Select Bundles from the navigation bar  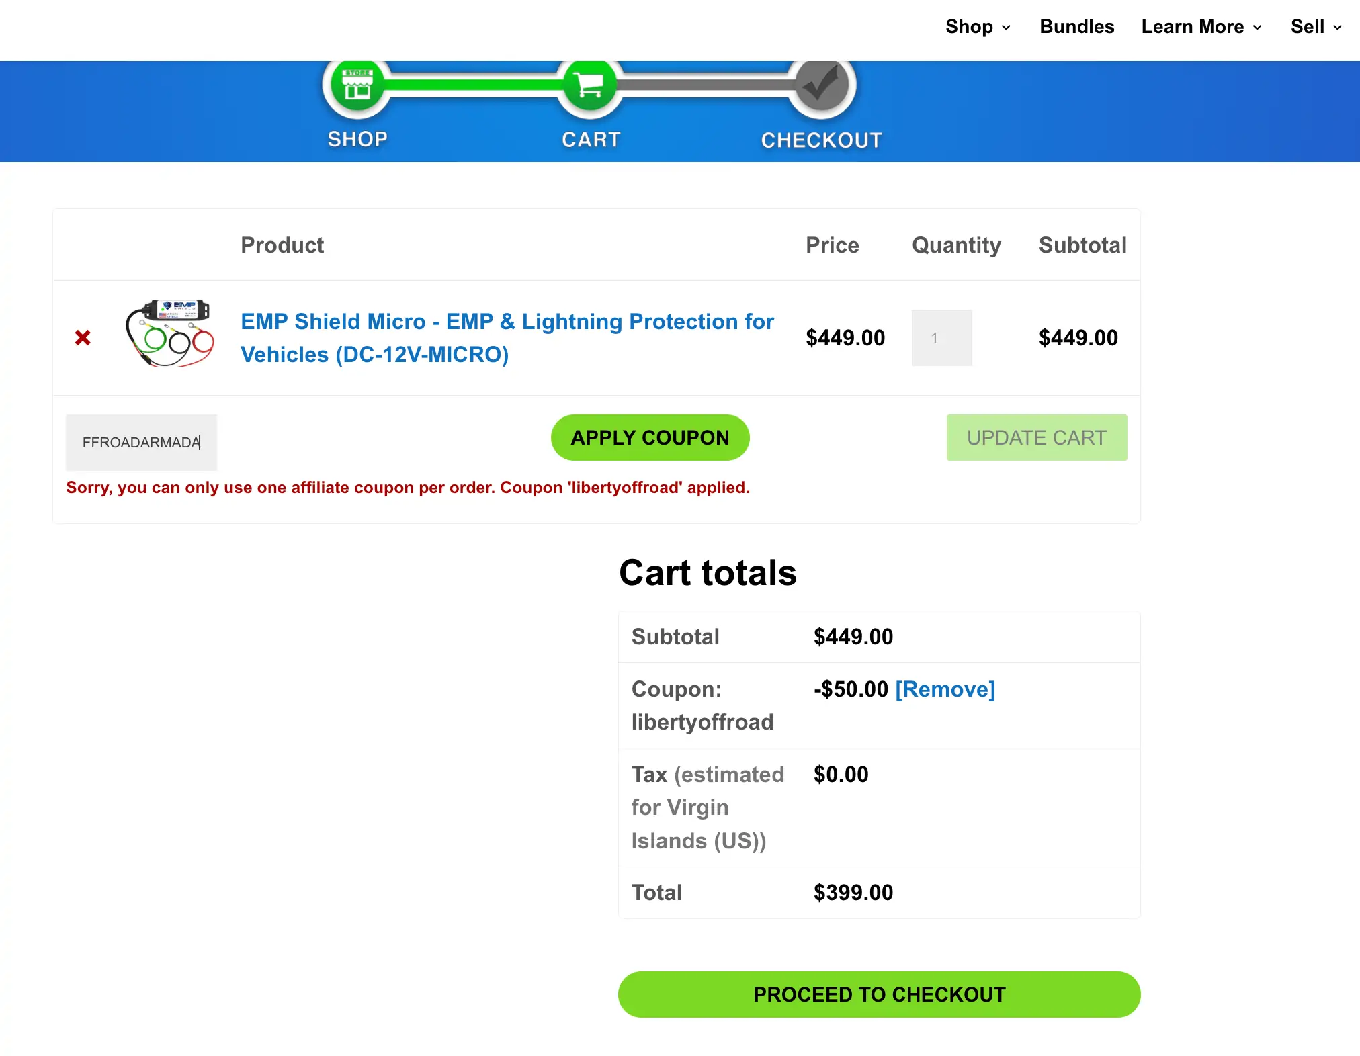[1076, 27]
